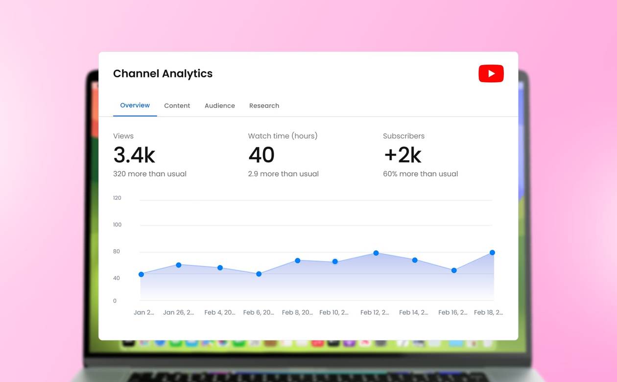
Task: Click the 120 y-axis label
Action: [x=117, y=198]
